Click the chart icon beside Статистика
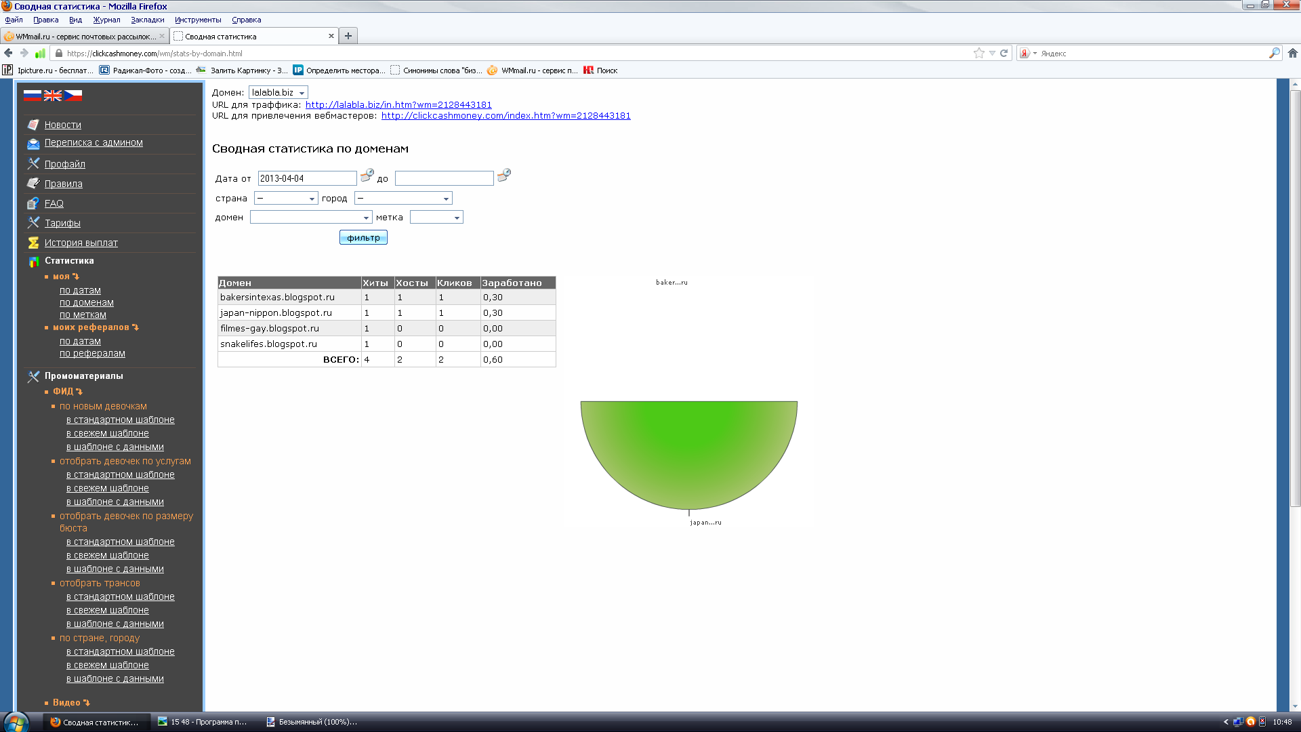The image size is (1301, 732). pos(33,261)
